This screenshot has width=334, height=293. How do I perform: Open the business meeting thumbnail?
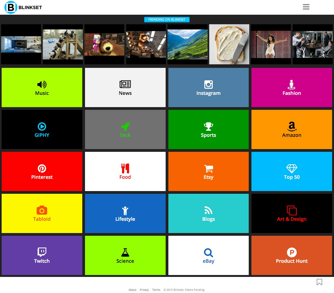click(312, 44)
